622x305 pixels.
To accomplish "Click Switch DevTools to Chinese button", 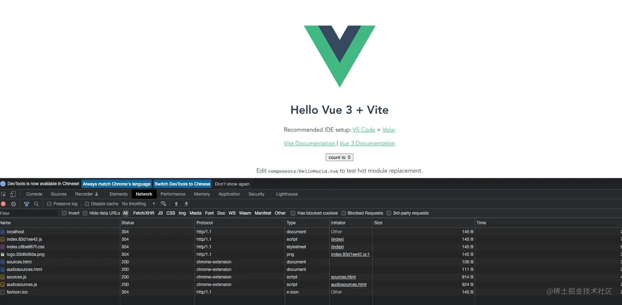I will (182, 184).
